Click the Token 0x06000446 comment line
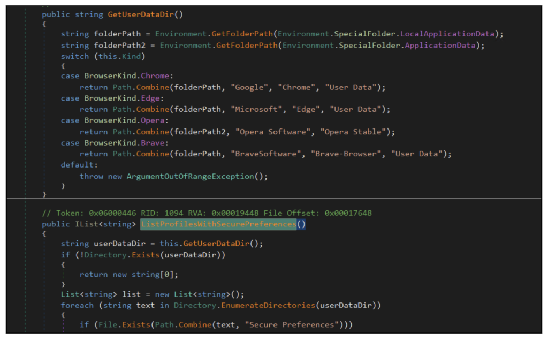Image resolution: width=548 pixels, height=341 pixels. pos(207,214)
